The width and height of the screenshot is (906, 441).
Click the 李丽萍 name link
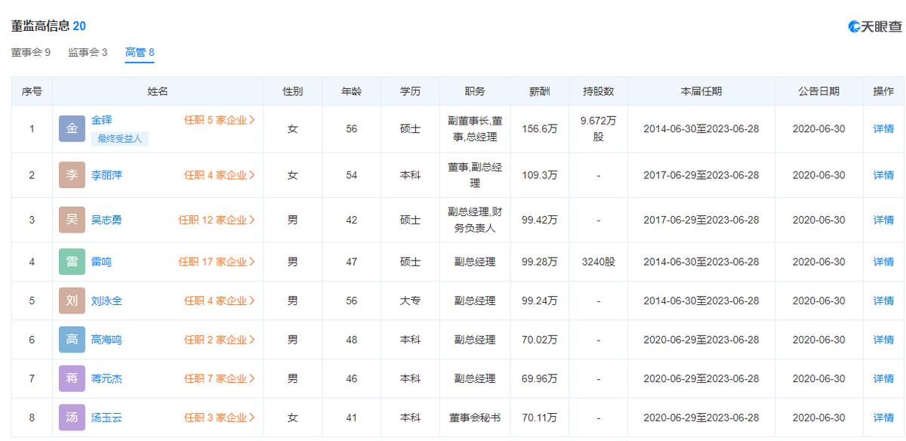point(106,174)
